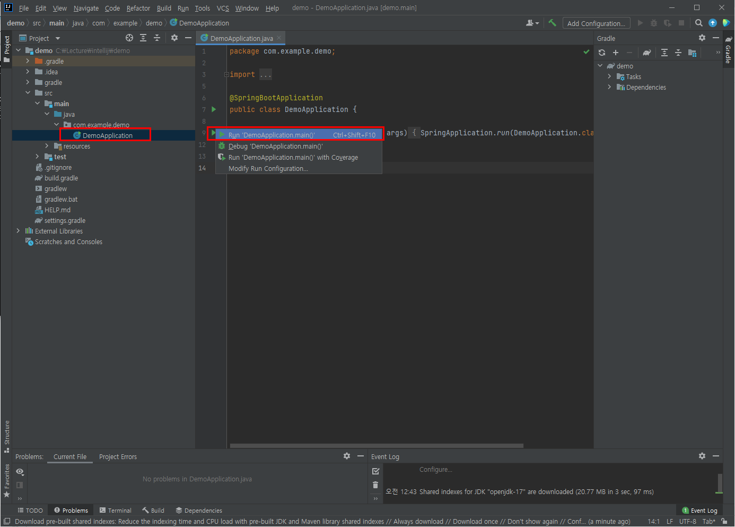Click Expand All in the Gradle toolbar
This screenshot has width=735, height=527.
click(x=664, y=53)
